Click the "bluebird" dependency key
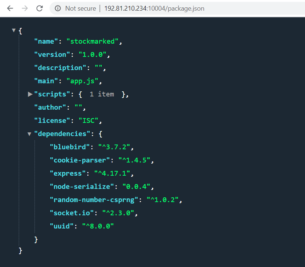The image size is (305, 267). (70, 147)
